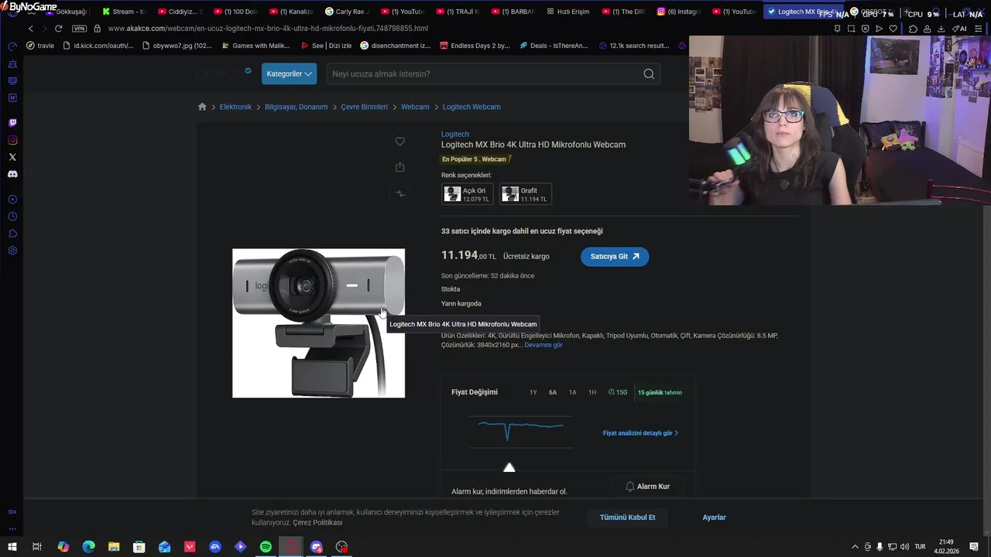Screen dimensions: 991x557
Task: Open the 'Endless Days 2 by...' bookmark
Action: pyautogui.click(x=475, y=46)
